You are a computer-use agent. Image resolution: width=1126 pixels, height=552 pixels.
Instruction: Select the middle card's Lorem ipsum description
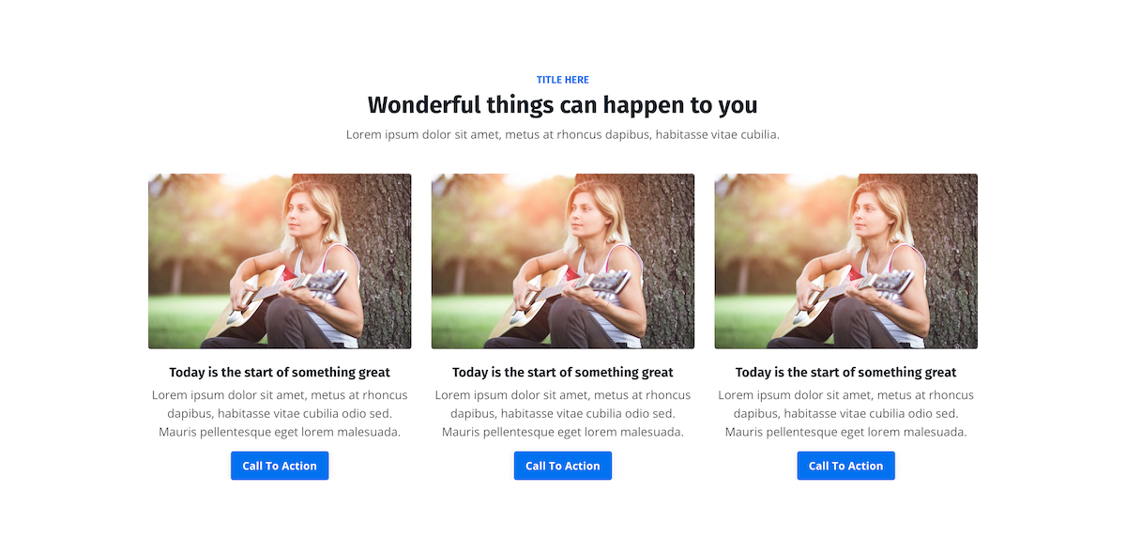point(563,413)
